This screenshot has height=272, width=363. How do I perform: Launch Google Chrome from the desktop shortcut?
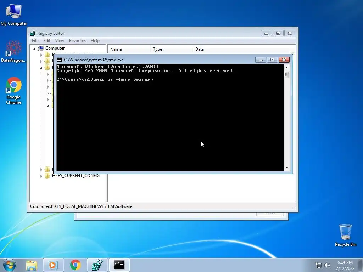(x=14, y=91)
